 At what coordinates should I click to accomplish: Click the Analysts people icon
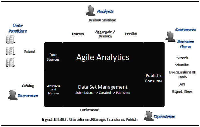coord(91,11)
